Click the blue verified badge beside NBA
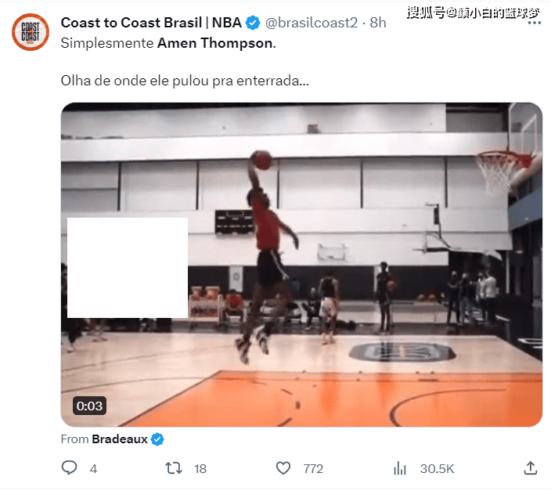 tap(253, 23)
